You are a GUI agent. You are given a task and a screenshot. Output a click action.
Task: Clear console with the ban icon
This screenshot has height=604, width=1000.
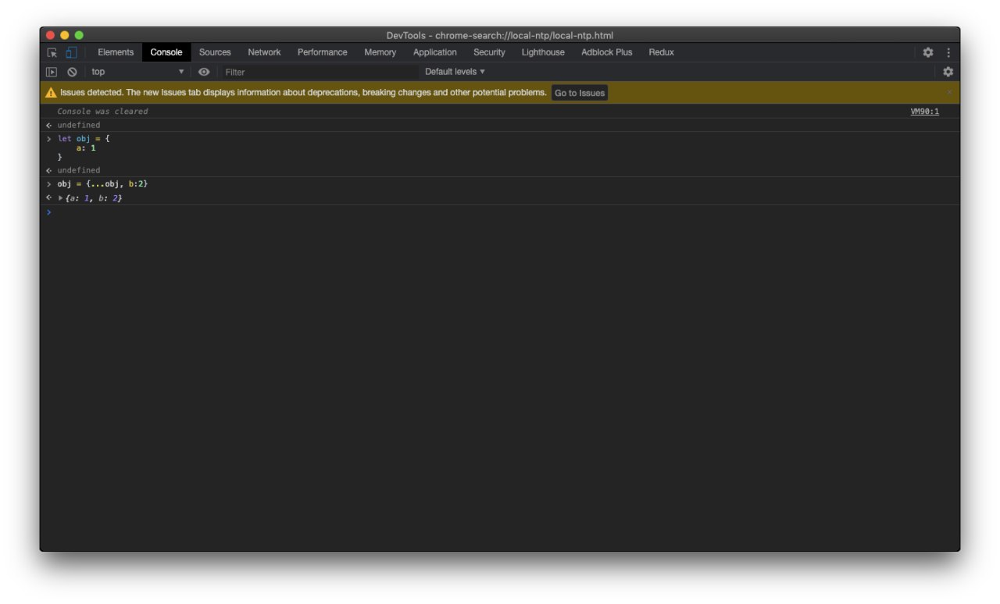click(72, 72)
